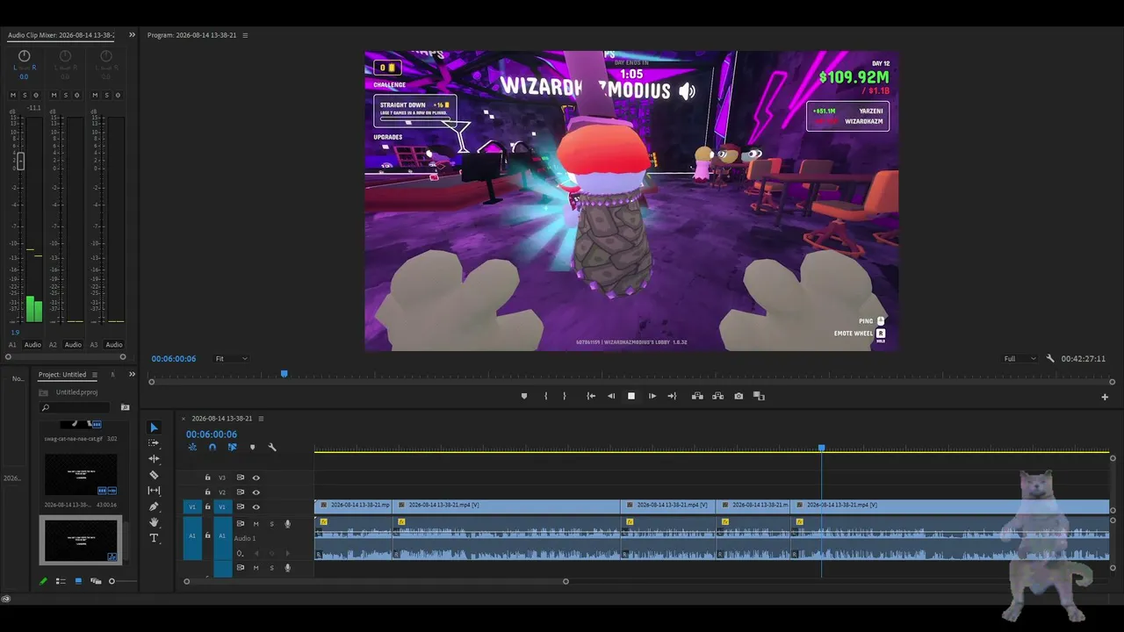Click Mark Out bracket button
Viewport: 1124px width, 632px height.
pyautogui.click(x=565, y=396)
